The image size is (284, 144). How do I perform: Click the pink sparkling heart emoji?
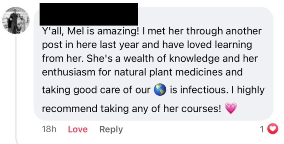click(x=231, y=108)
